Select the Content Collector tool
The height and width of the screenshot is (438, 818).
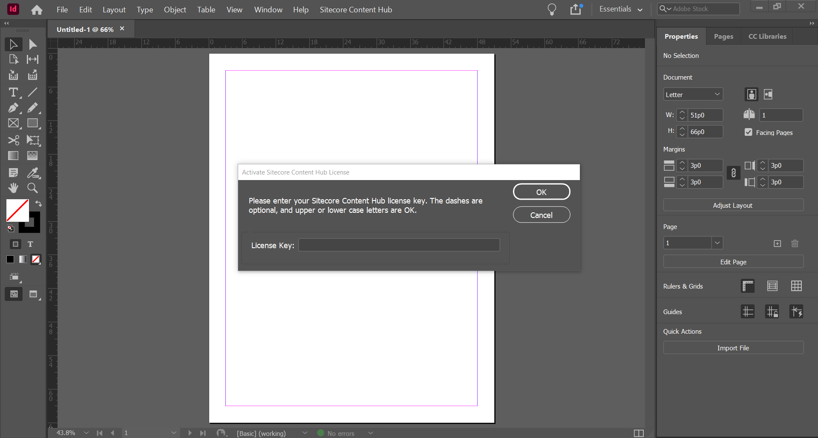click(13, 75)
